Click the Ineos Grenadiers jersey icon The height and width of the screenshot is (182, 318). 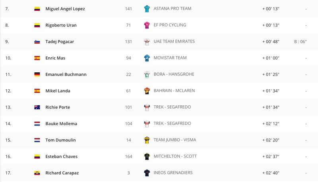click(x=147, y=173)
